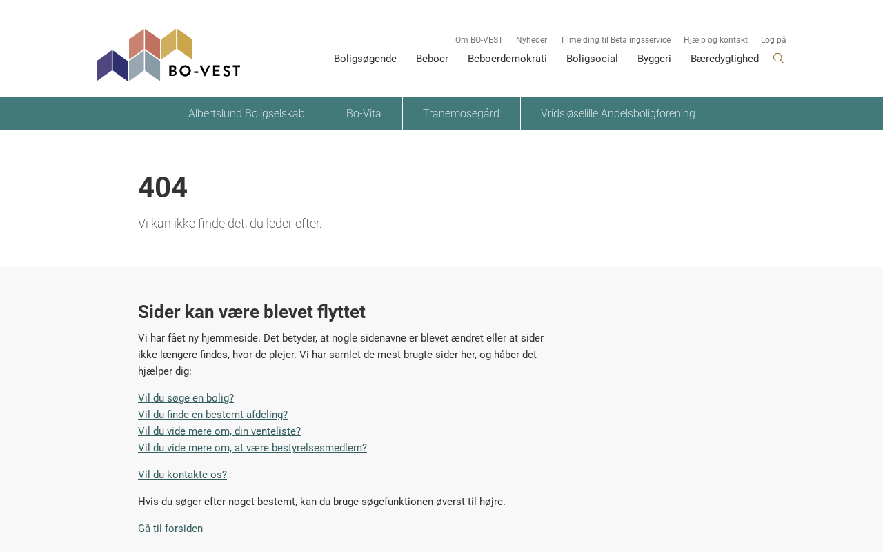Image resolution: width=883 pixels, height=552 pixels.
Task: Open the search magnifier icon
Action: pos(779,59)
